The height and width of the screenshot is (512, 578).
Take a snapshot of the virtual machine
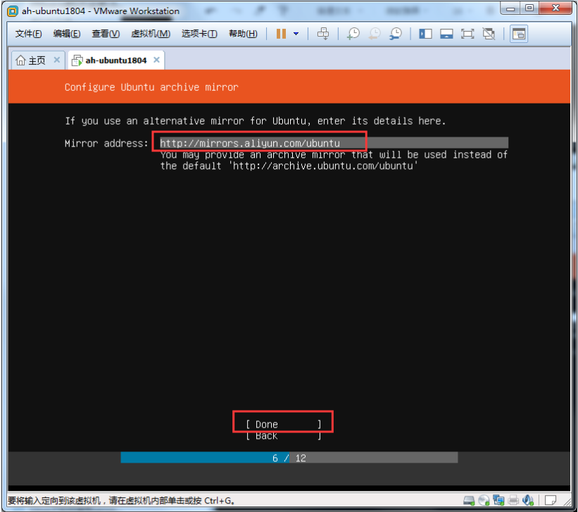[353, 34]
